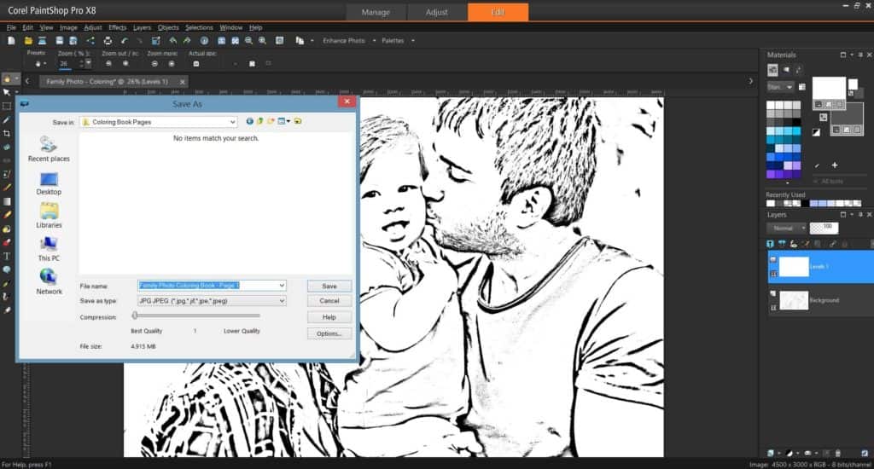
Task: Hide the Levels 1 layer
Action: point(773,259)
